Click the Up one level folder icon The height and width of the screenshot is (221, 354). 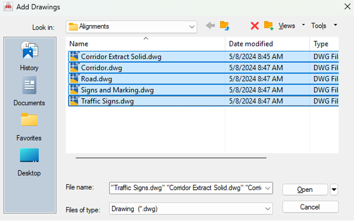click(x=225, y=26)
